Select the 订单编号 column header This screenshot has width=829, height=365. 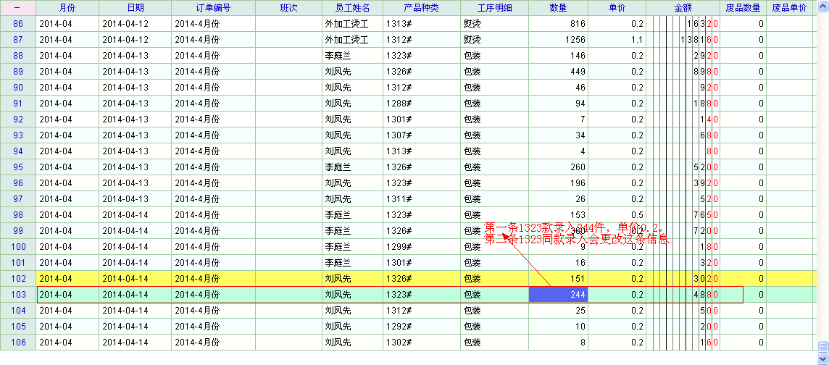click(x=213, y=8)
